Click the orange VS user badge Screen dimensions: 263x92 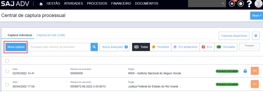point(255,71)
